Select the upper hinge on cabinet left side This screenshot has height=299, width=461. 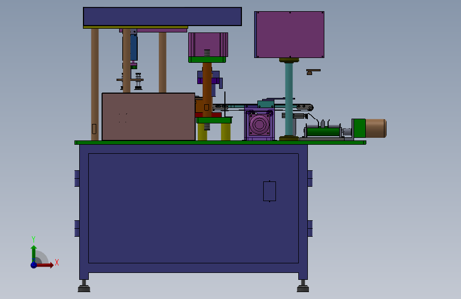(77, 178)
